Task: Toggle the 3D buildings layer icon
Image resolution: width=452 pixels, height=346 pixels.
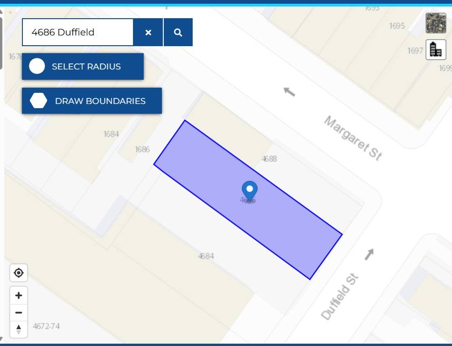Action: tap(436, 49)
